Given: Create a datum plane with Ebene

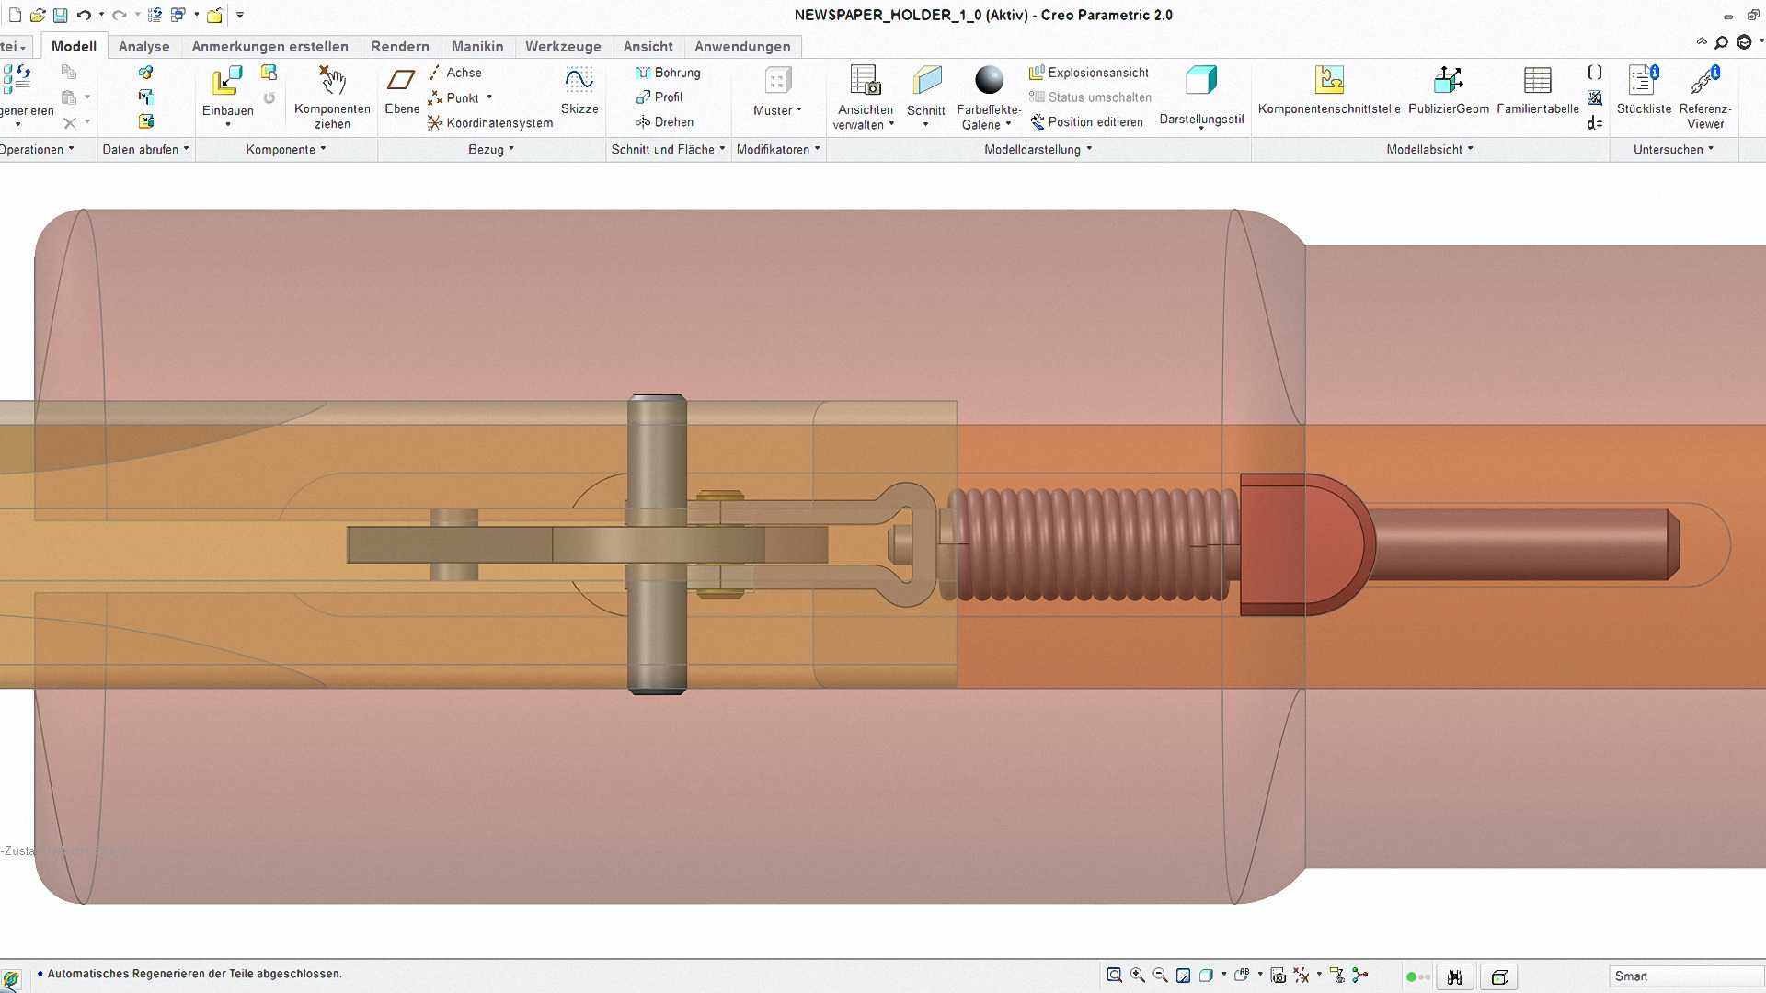Looking at the screenshot, I should click(402, 90).
